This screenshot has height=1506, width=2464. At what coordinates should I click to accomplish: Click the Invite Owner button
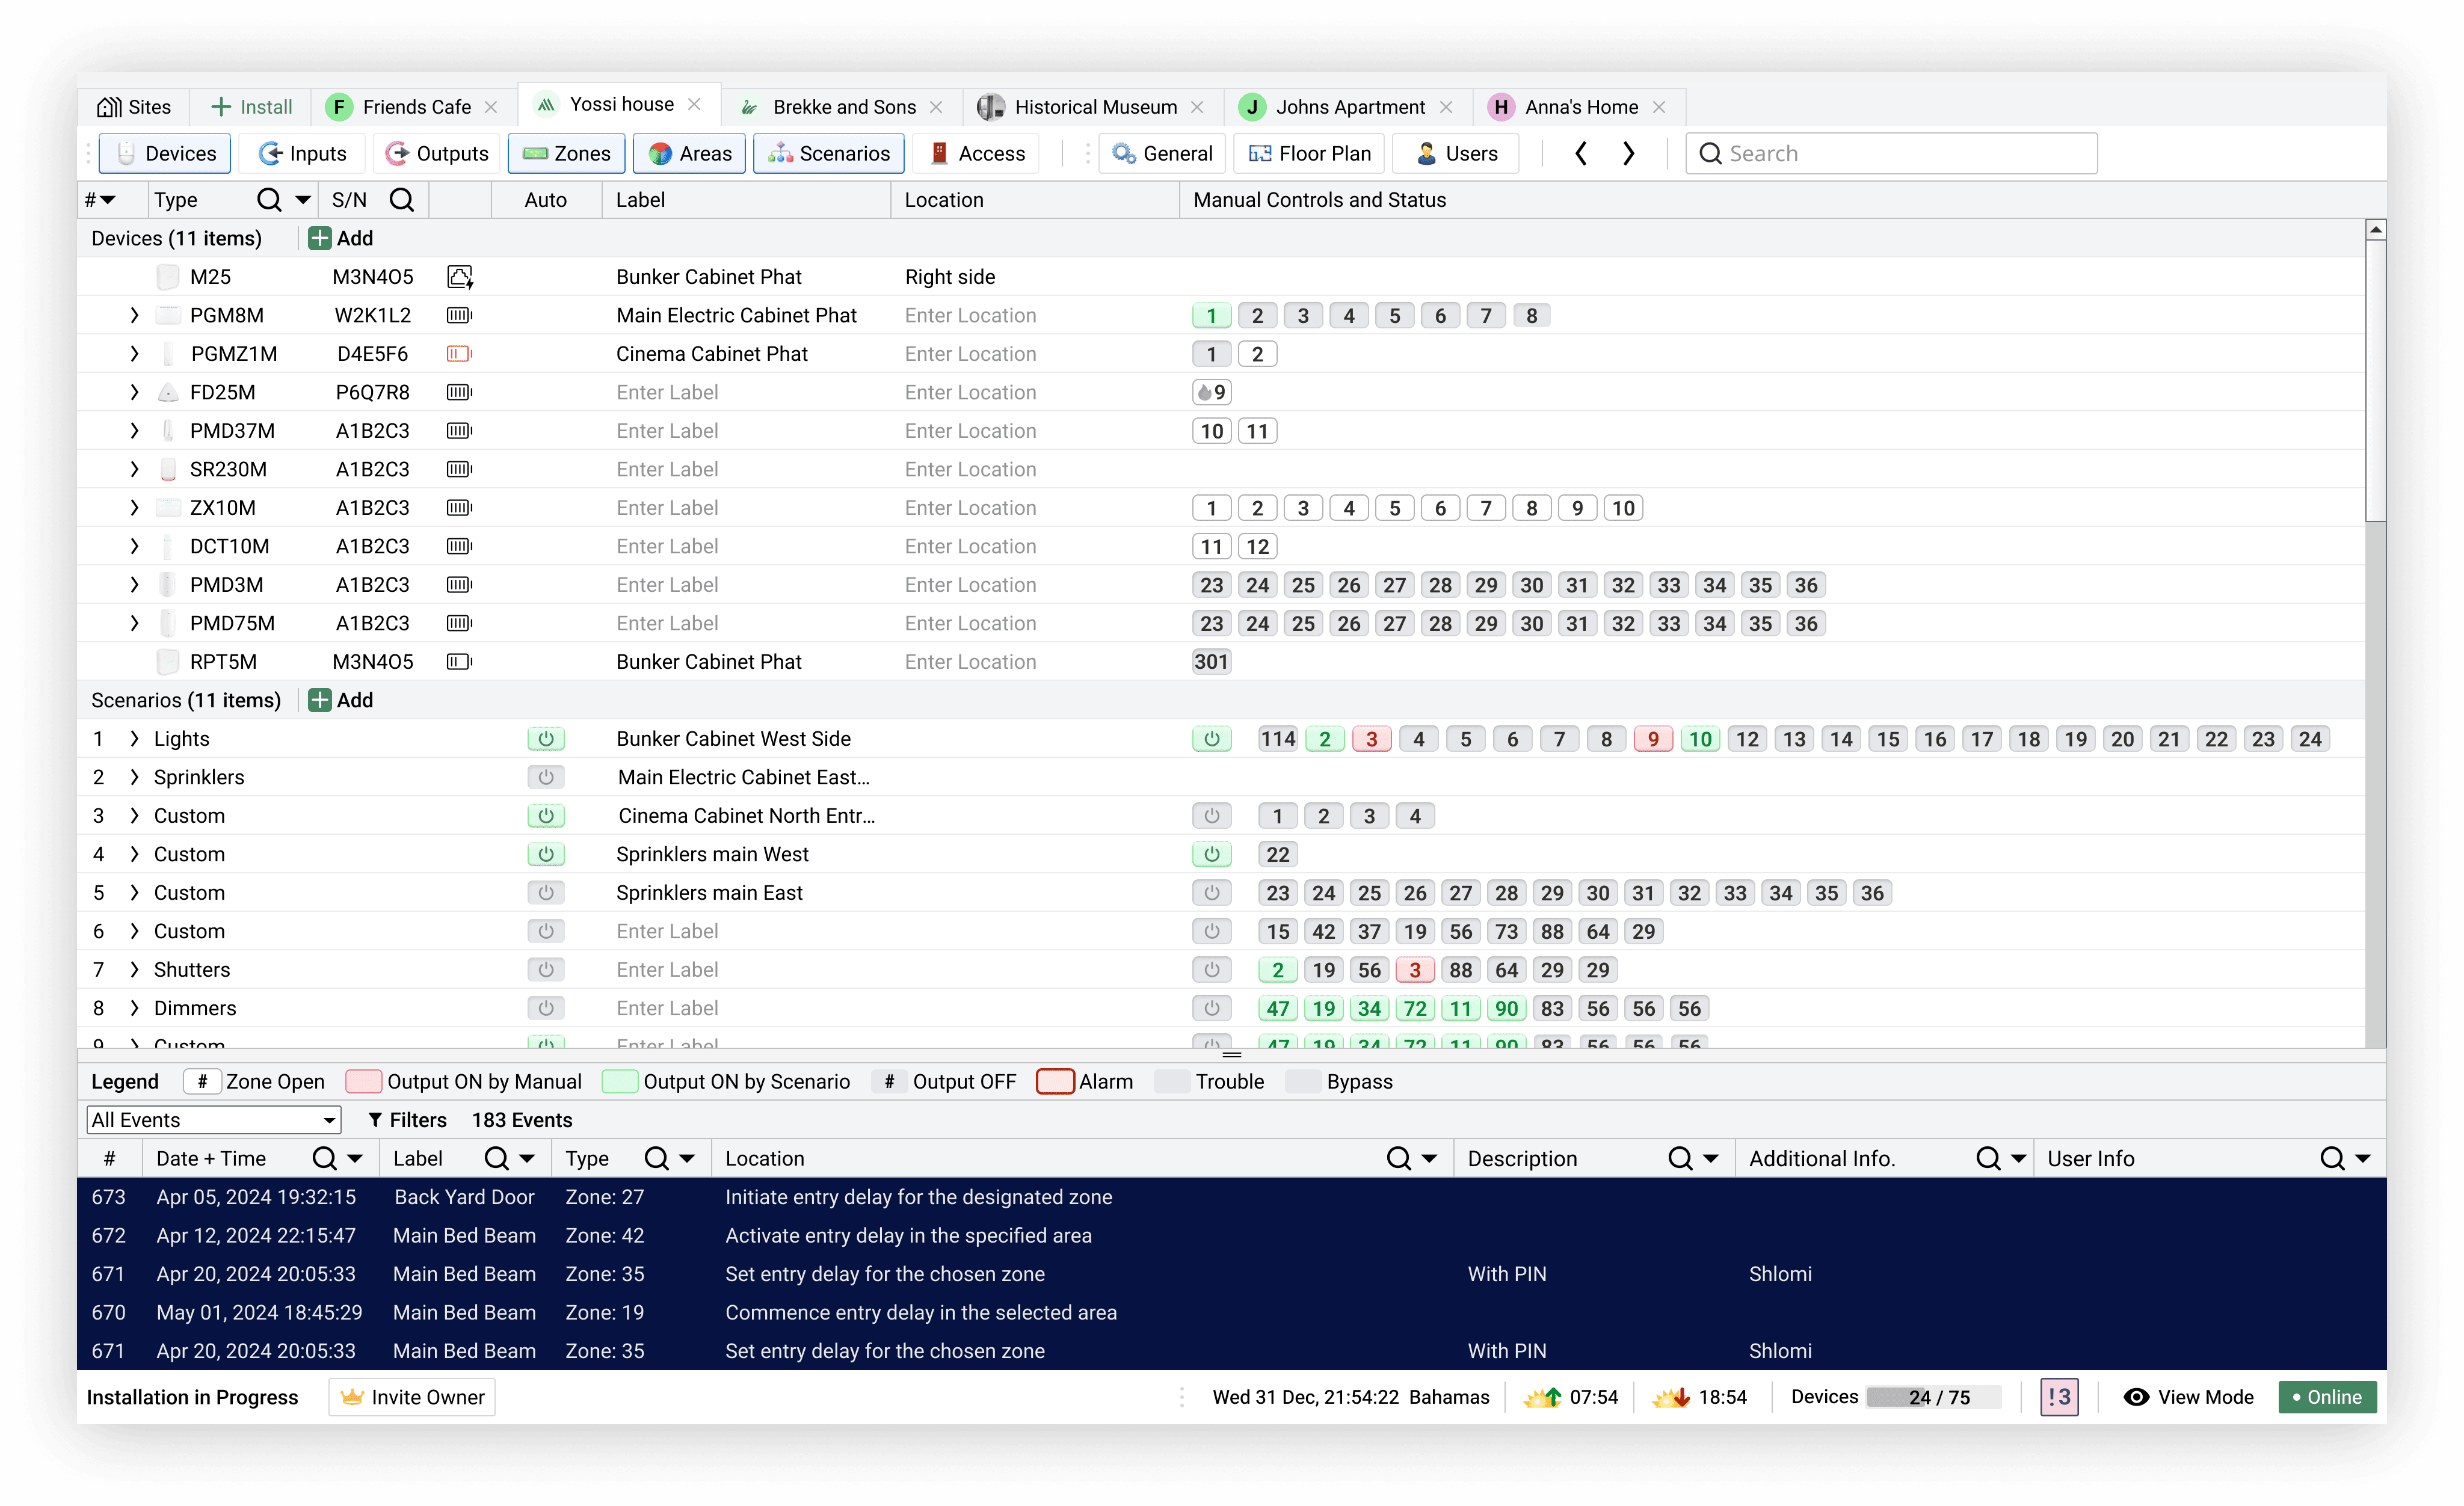(412, 1397)
